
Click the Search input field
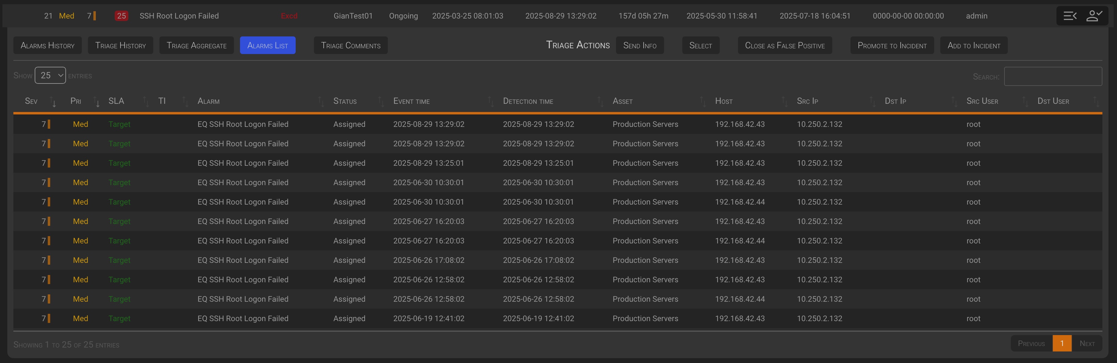pos(1053,76)
